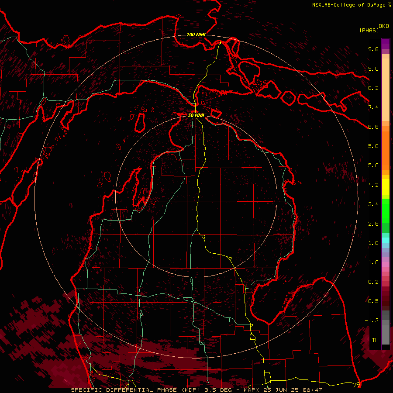Click the bright green segment of color bar
This screenshot has width=393, height=393.
[x=386, y=211]
